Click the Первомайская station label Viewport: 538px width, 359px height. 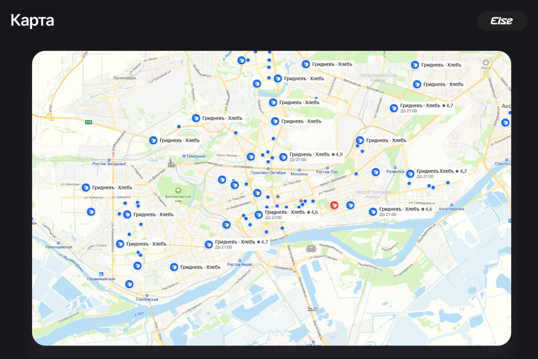coord(101,279)
